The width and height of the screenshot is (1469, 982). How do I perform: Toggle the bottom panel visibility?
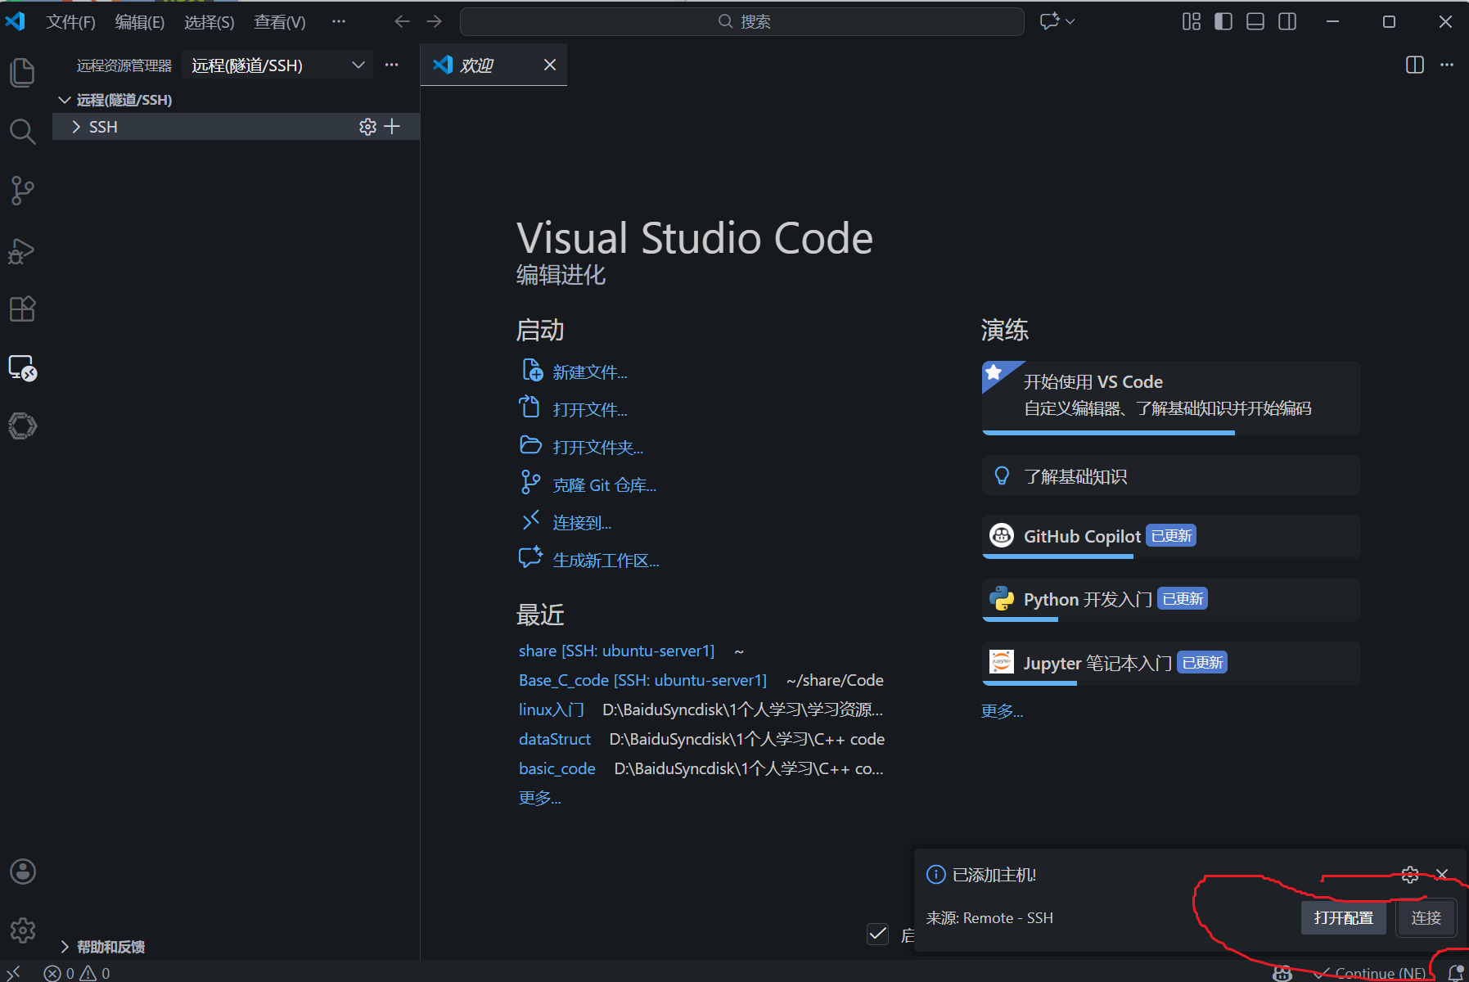pos(1255,21)
